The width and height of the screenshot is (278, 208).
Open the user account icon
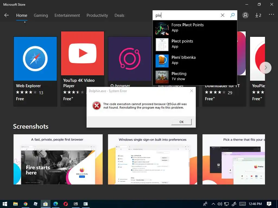245,15
